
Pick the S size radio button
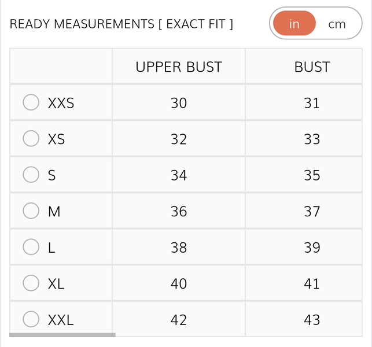pos(31,175)
